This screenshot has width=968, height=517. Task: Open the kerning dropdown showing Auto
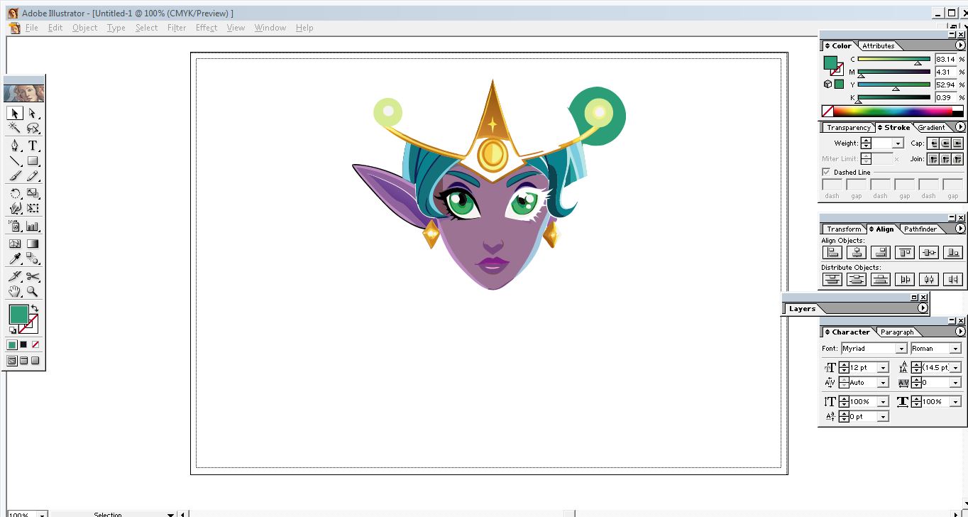[883, 383]
